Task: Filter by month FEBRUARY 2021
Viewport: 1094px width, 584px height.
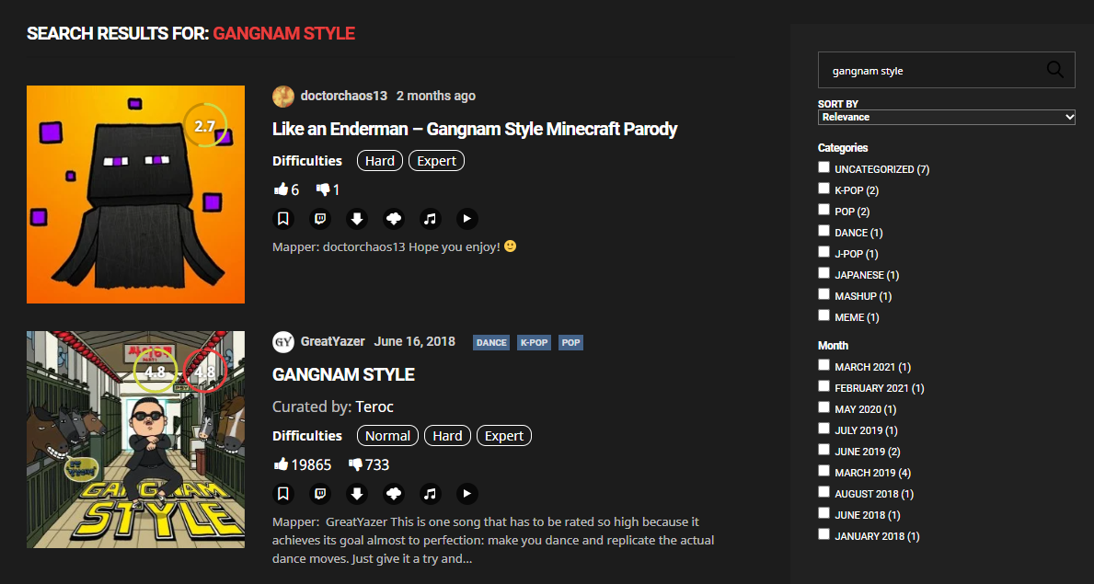Action: point(824,386)
